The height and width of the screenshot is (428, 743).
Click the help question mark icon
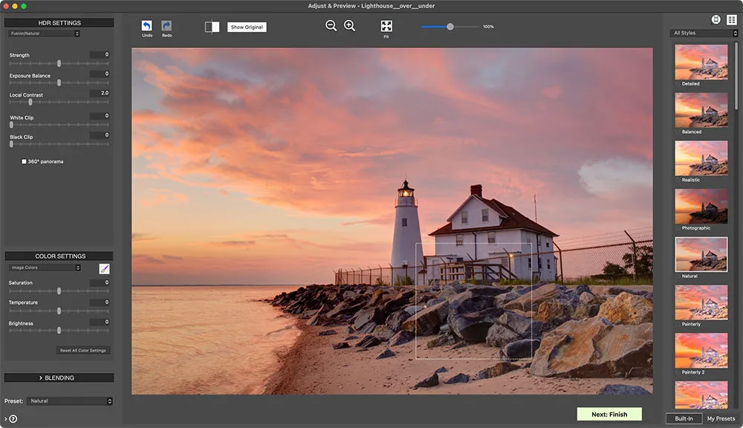click(x=13, y=419)
